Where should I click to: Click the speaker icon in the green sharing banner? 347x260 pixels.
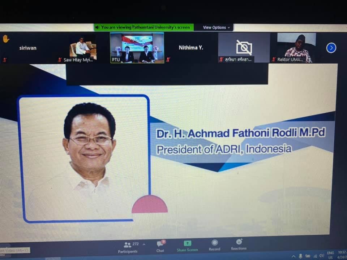[x=97, y=27]
